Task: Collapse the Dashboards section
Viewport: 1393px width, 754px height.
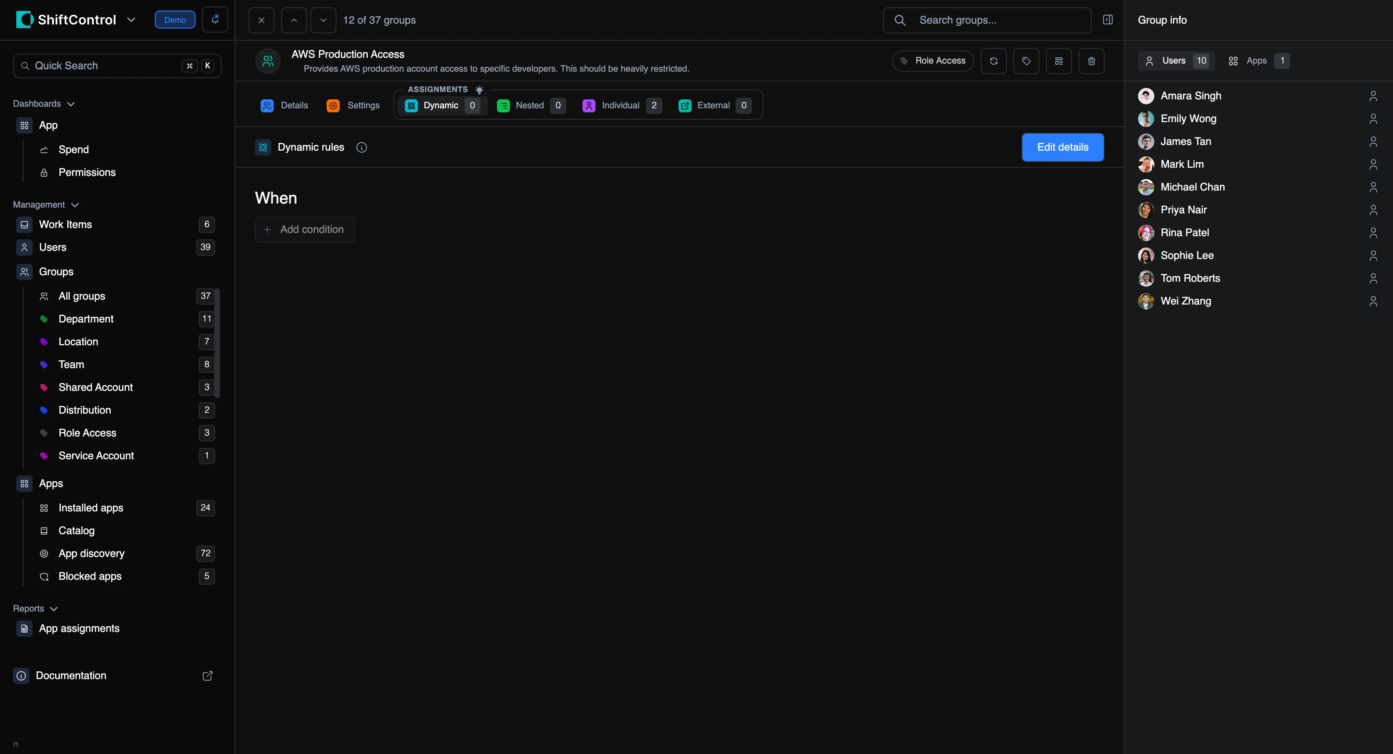Action: coord(44,104)
